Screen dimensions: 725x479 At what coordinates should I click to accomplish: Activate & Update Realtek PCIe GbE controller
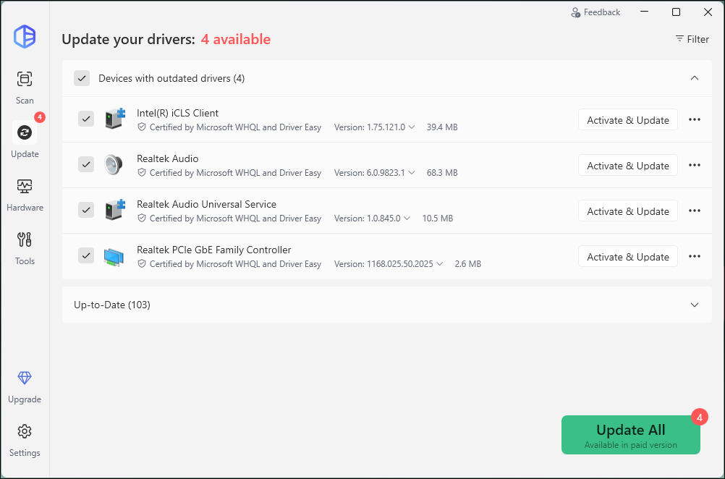pos(627,257)
